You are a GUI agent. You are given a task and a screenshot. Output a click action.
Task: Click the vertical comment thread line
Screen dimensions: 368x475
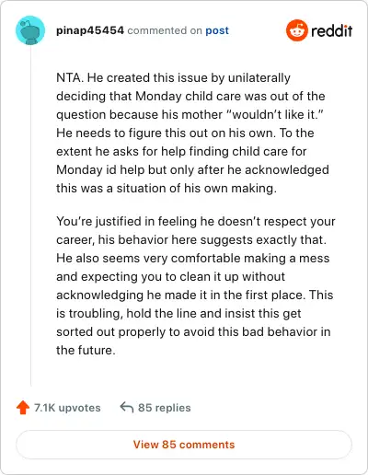pyautogui.click(x=30, y=216)
